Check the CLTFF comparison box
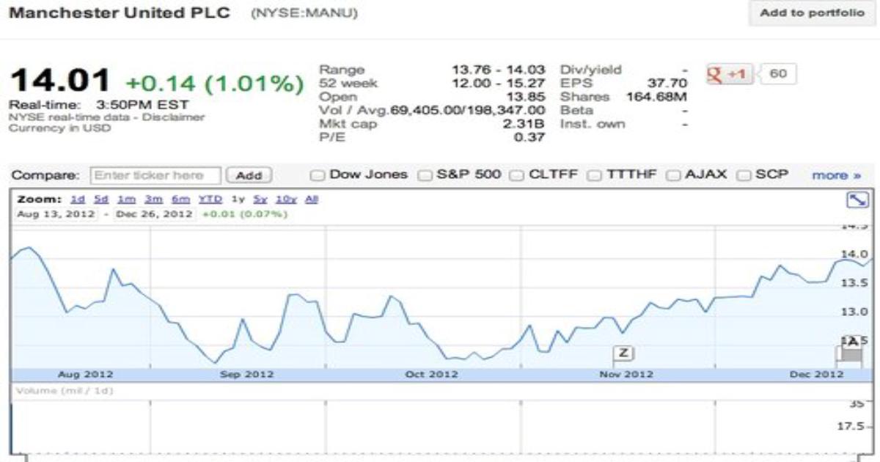Image resolution: width=880 pixels, height=462 pixels. (516, 175)
